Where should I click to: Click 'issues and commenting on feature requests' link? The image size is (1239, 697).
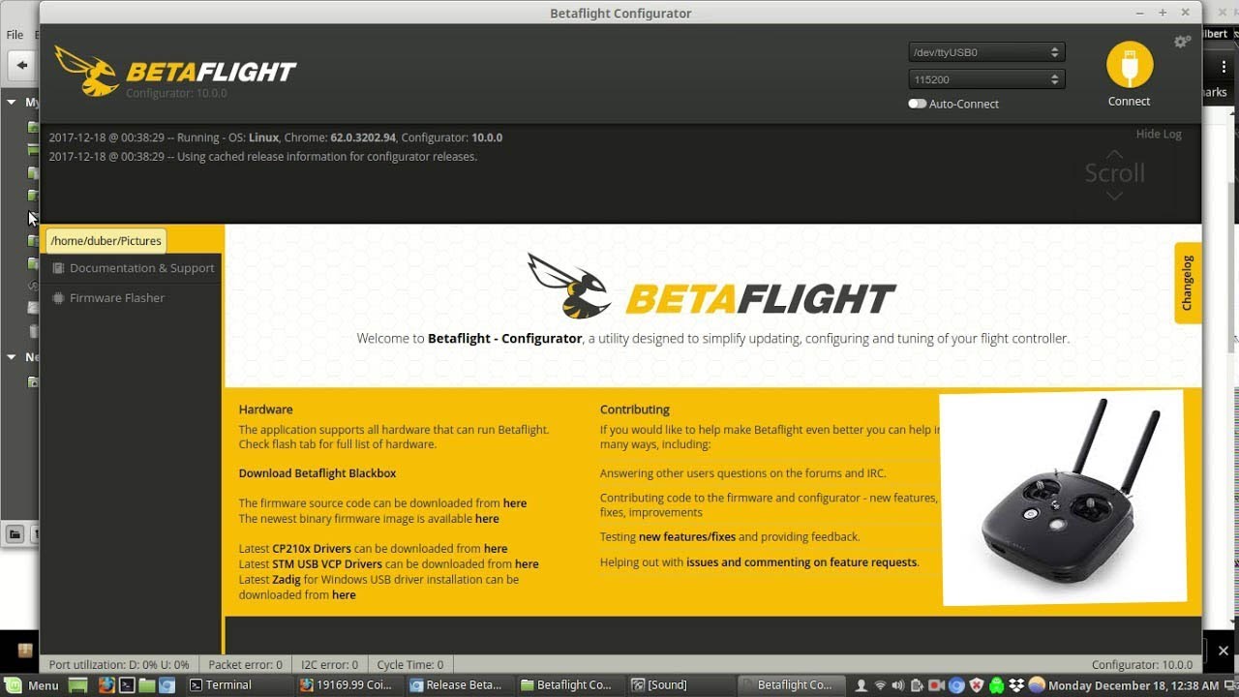801,562
